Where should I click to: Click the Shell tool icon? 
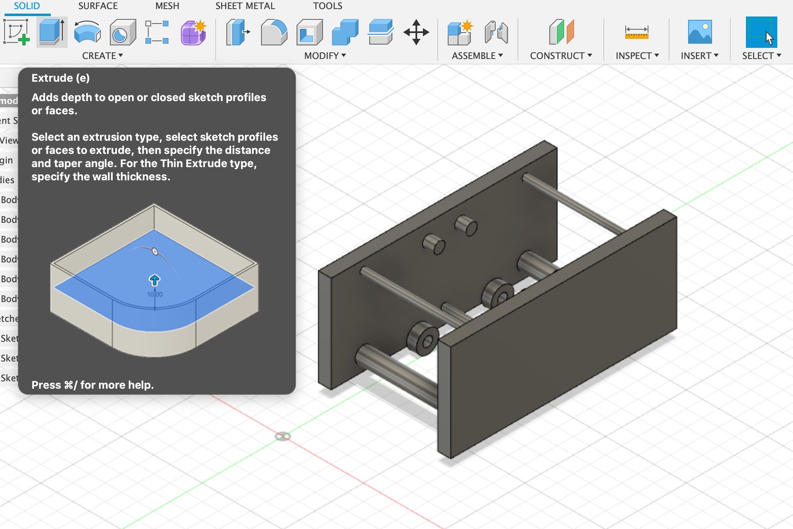(x=309, y=32)
